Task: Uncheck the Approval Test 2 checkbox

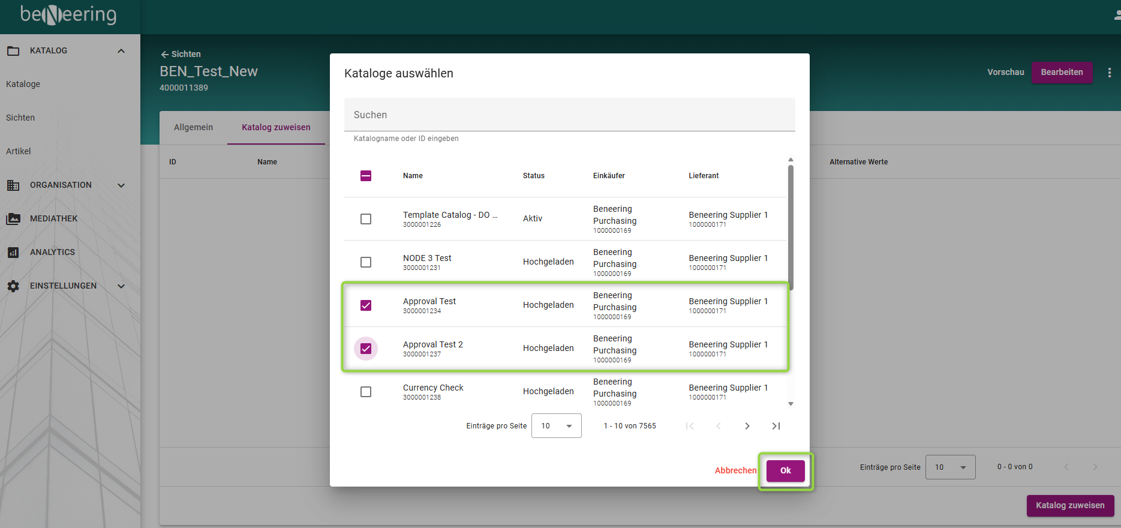Action: [366, 349]
